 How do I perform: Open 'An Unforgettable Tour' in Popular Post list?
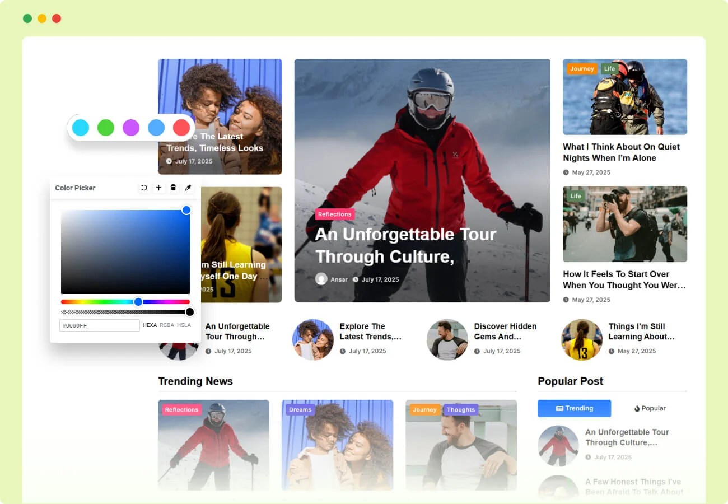[627, 437]
